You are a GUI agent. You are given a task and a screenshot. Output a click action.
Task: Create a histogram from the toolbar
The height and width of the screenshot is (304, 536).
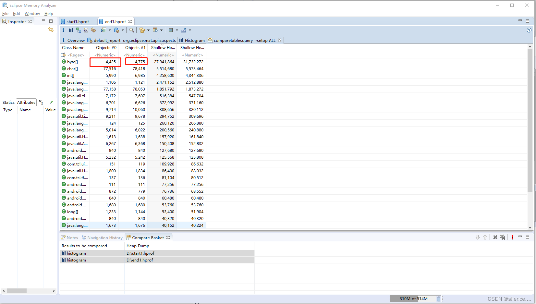(x=71, y=30)
